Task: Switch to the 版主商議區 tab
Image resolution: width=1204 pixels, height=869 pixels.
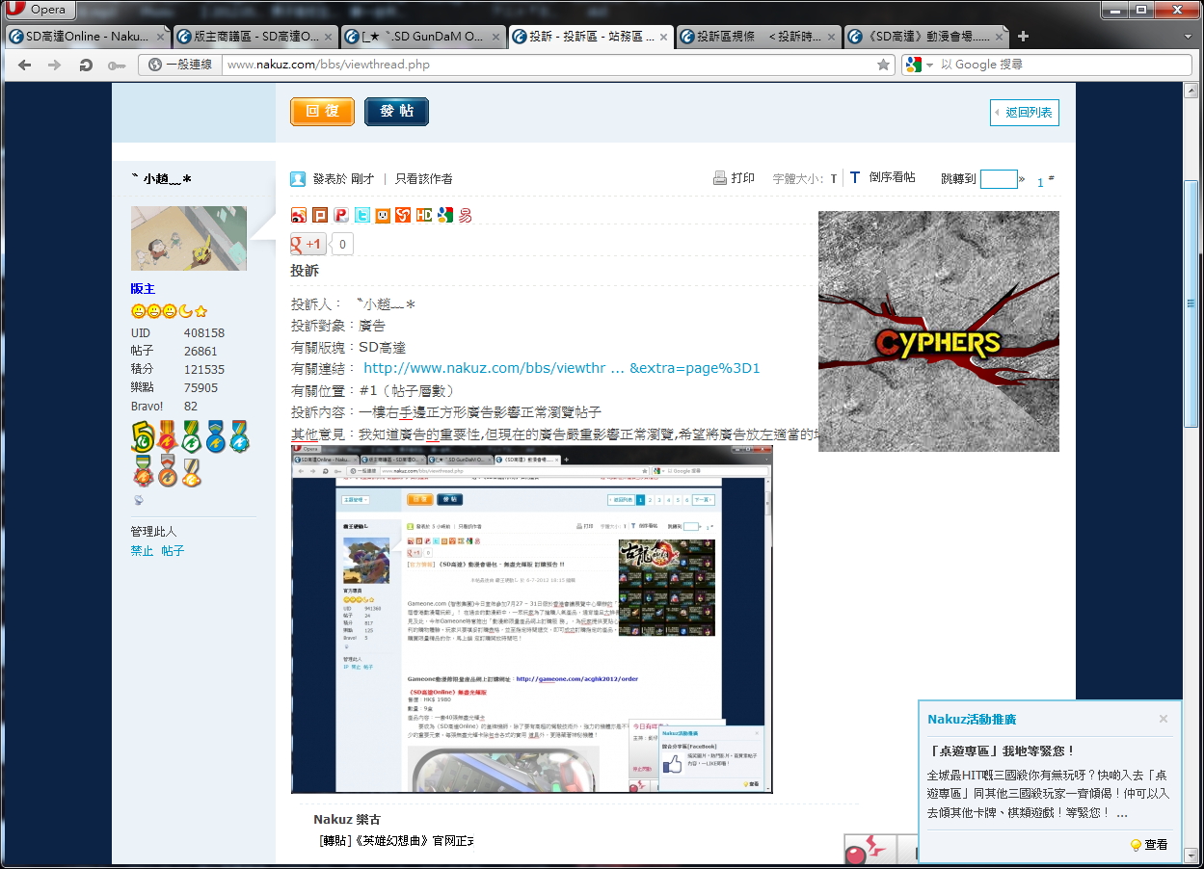Action: point(255,37)
